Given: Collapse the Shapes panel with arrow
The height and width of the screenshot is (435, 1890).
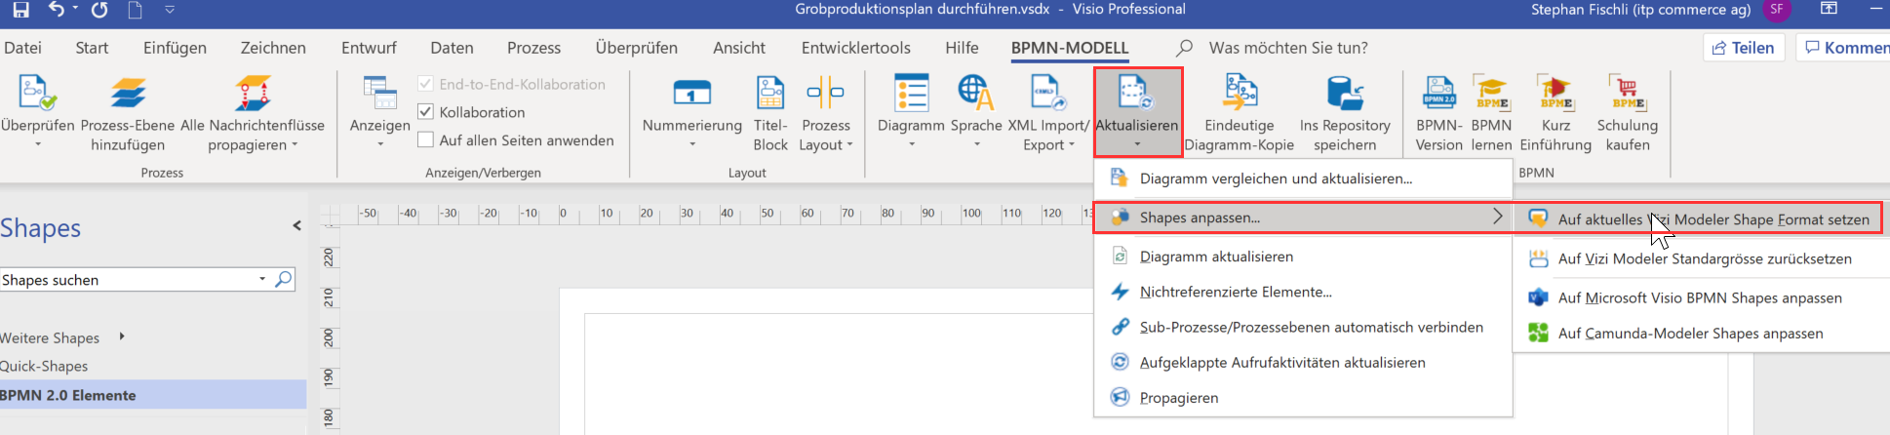Looking at the screenshot, I should click(296, 226).
